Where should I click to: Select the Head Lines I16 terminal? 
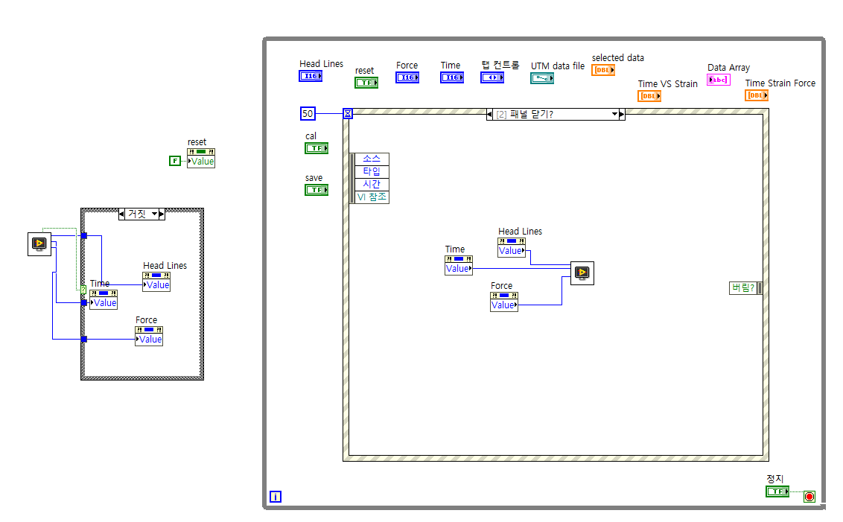pos(311,75)
